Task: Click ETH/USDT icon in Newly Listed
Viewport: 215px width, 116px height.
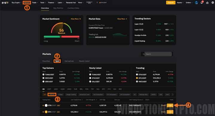Action: tap(90, 78)
